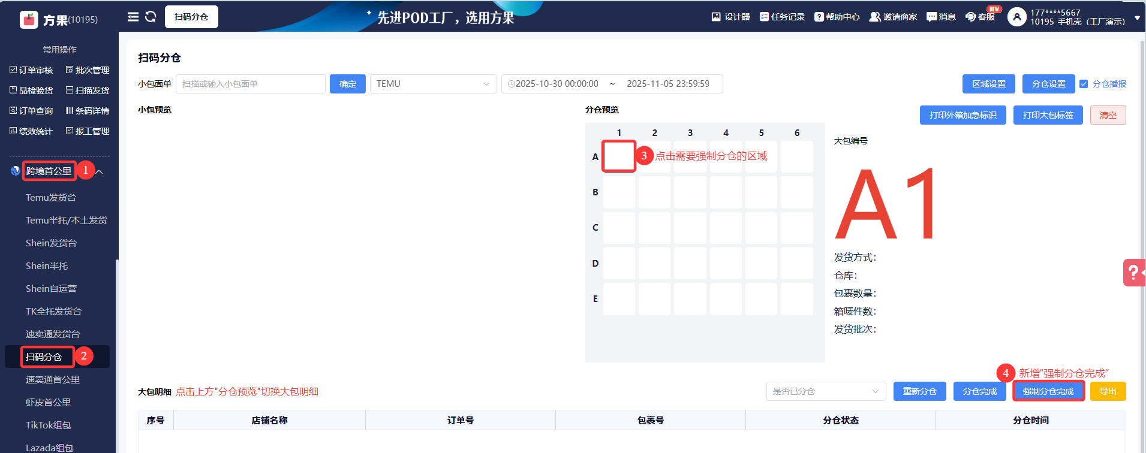The image size is (1146, 453).
Task: Click the 包裹号 column header
Action: 651,420
